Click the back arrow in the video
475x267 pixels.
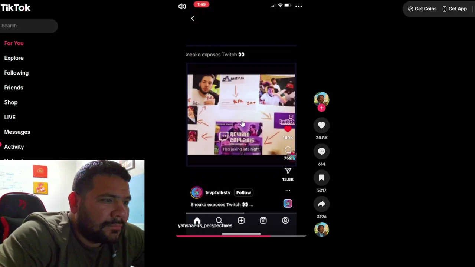tap(193, 19)
